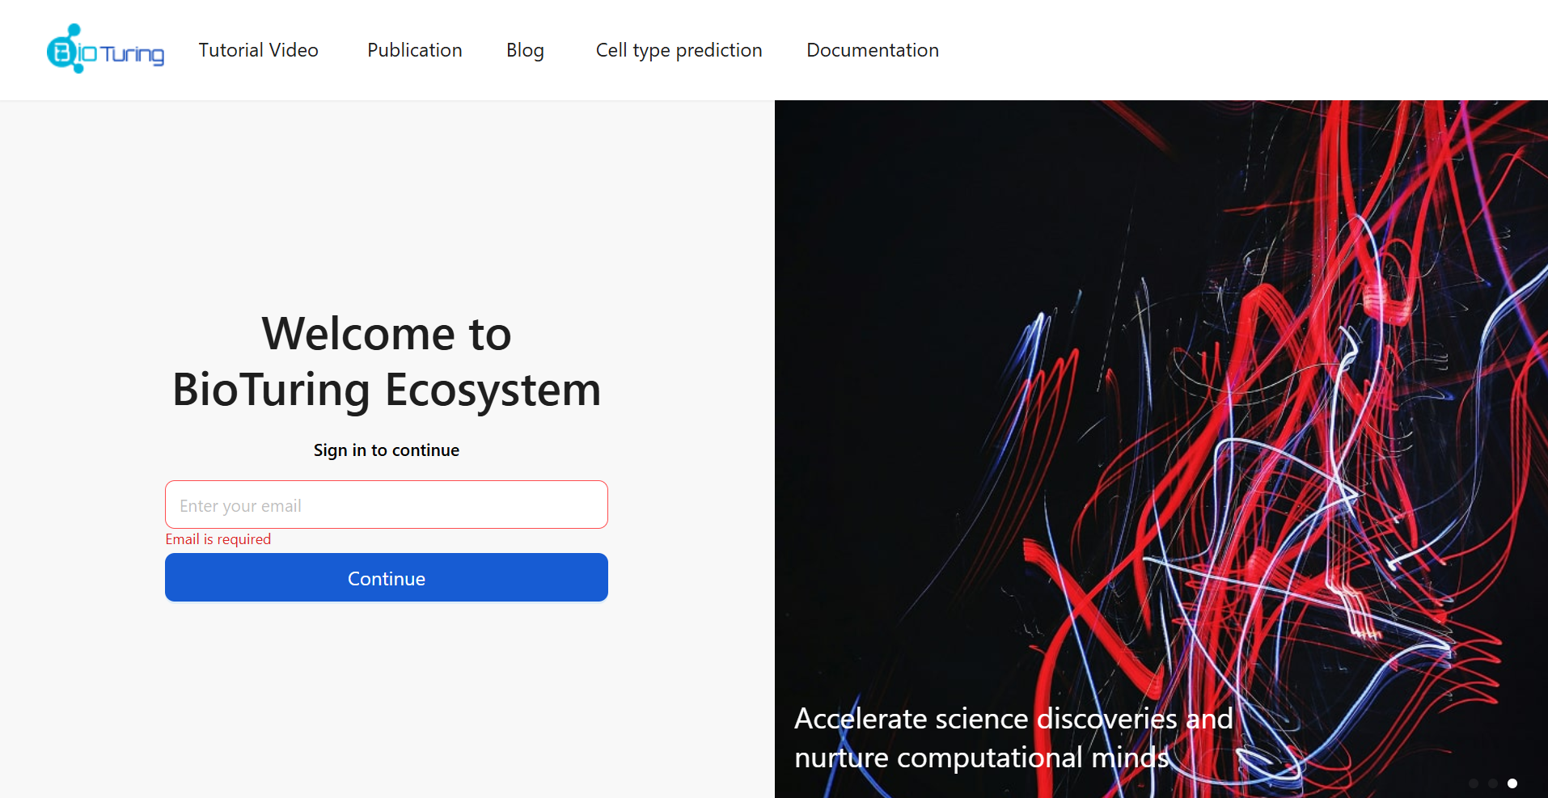Click inside the email box to enter text

click(386, 505)
